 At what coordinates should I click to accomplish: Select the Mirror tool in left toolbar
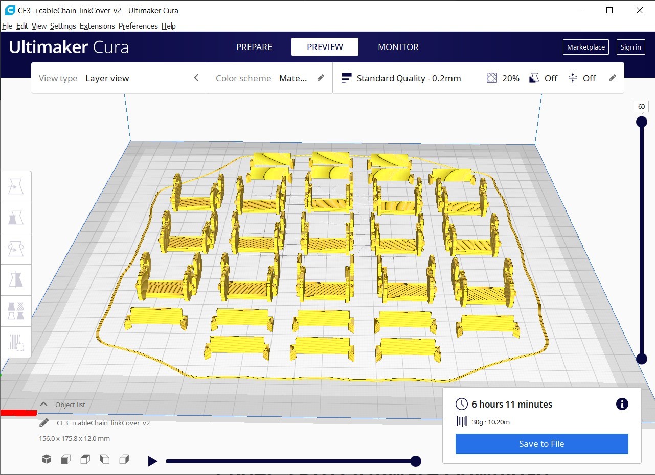click(16, 280)
